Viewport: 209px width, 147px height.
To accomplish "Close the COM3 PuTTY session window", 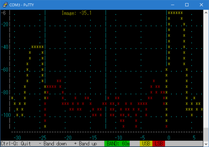I will pos(203,5).
